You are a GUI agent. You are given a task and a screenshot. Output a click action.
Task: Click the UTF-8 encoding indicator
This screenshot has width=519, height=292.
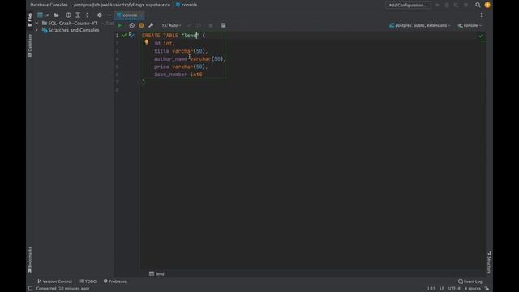point(454,289)
